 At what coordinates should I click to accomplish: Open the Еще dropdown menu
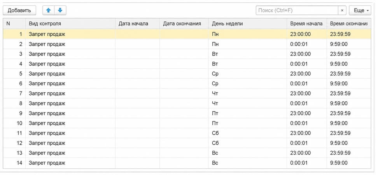tap(360, 10)
